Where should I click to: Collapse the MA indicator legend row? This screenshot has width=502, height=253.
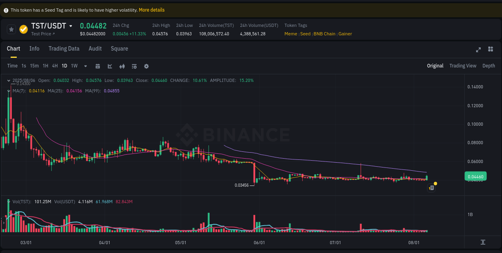point(9,91)
